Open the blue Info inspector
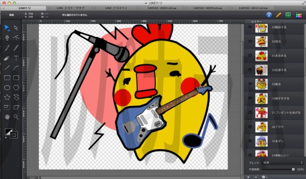 [269, 15]
